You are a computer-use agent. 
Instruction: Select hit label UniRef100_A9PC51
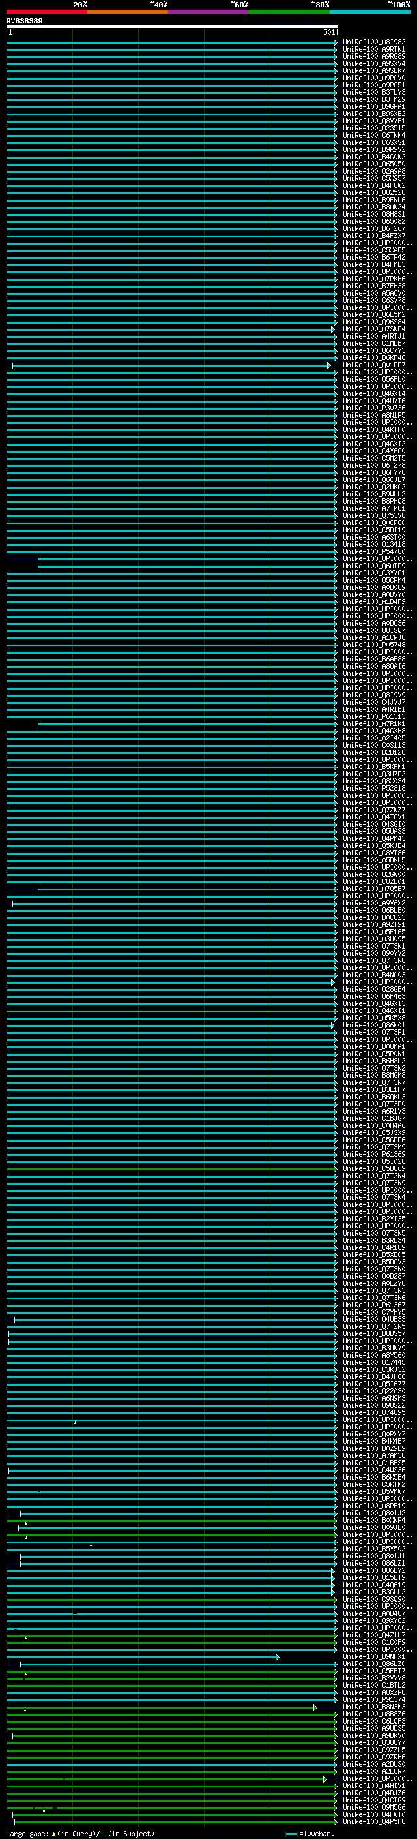374,85
